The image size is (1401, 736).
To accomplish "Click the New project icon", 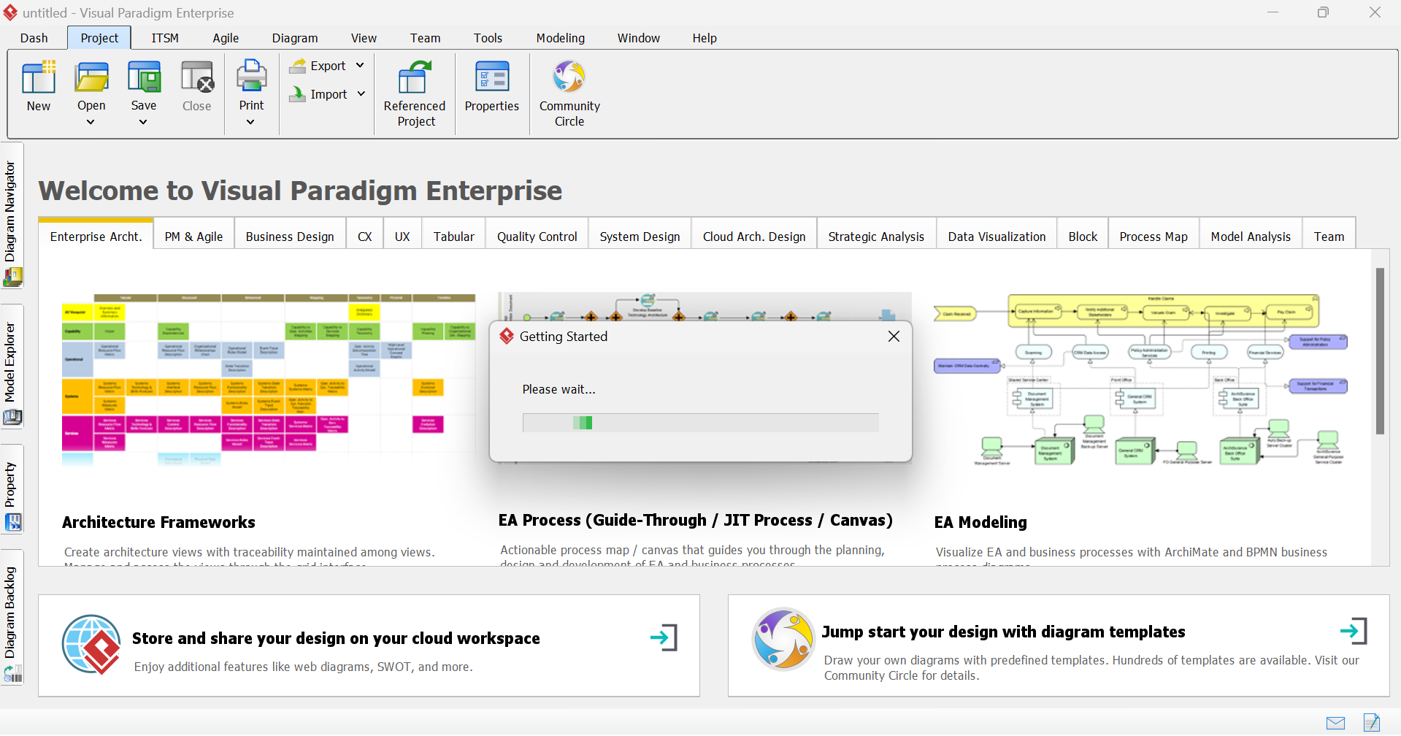I will click(x=39, y=78).
